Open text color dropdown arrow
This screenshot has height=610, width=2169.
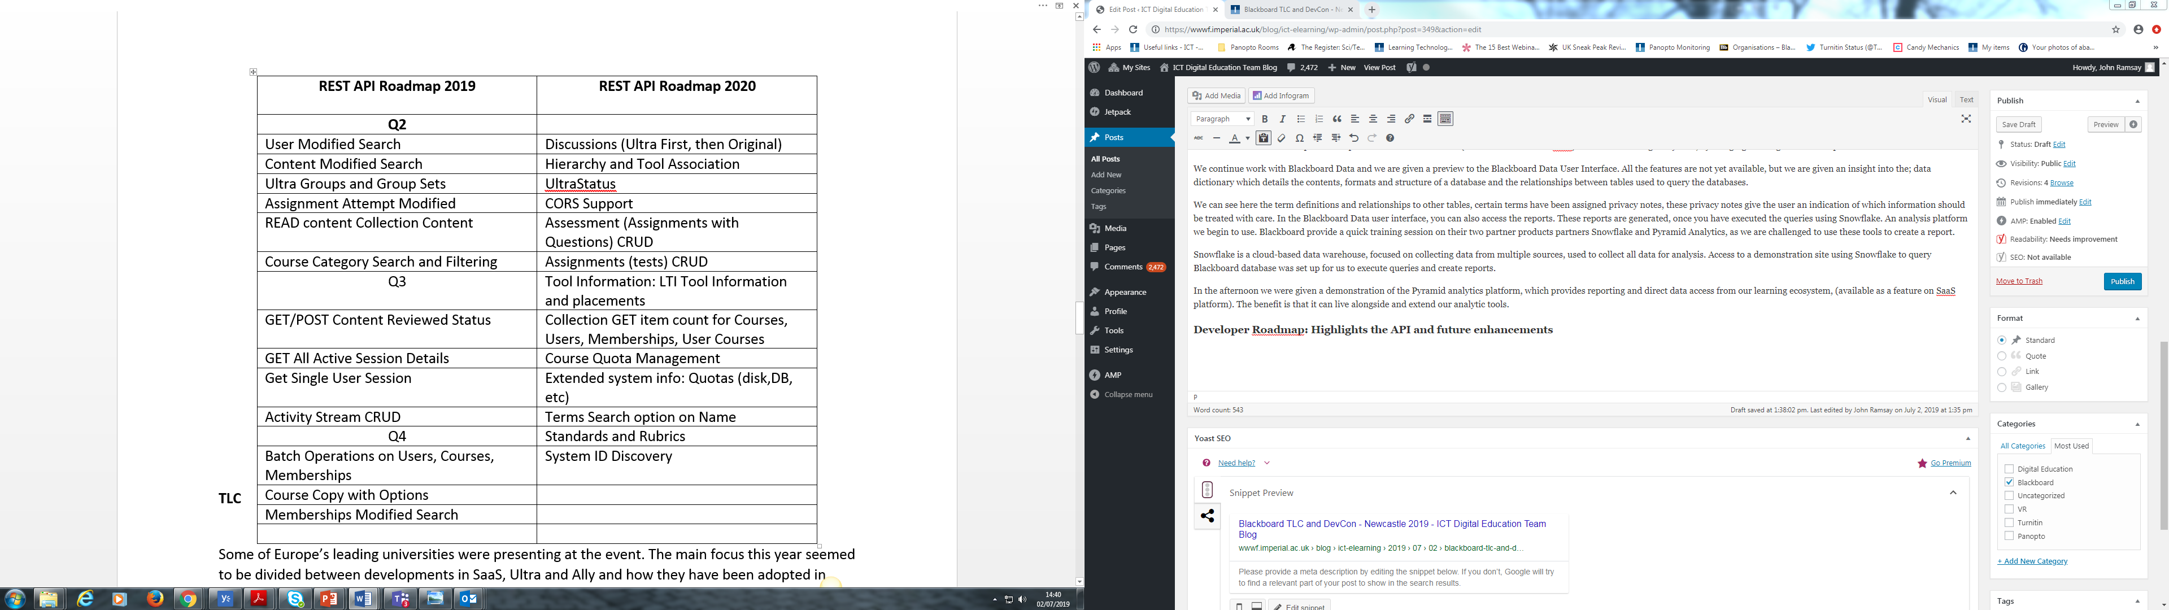(x=1247, y=138)
